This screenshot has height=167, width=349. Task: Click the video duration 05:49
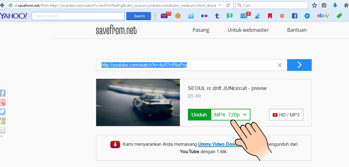click(194, 96)
